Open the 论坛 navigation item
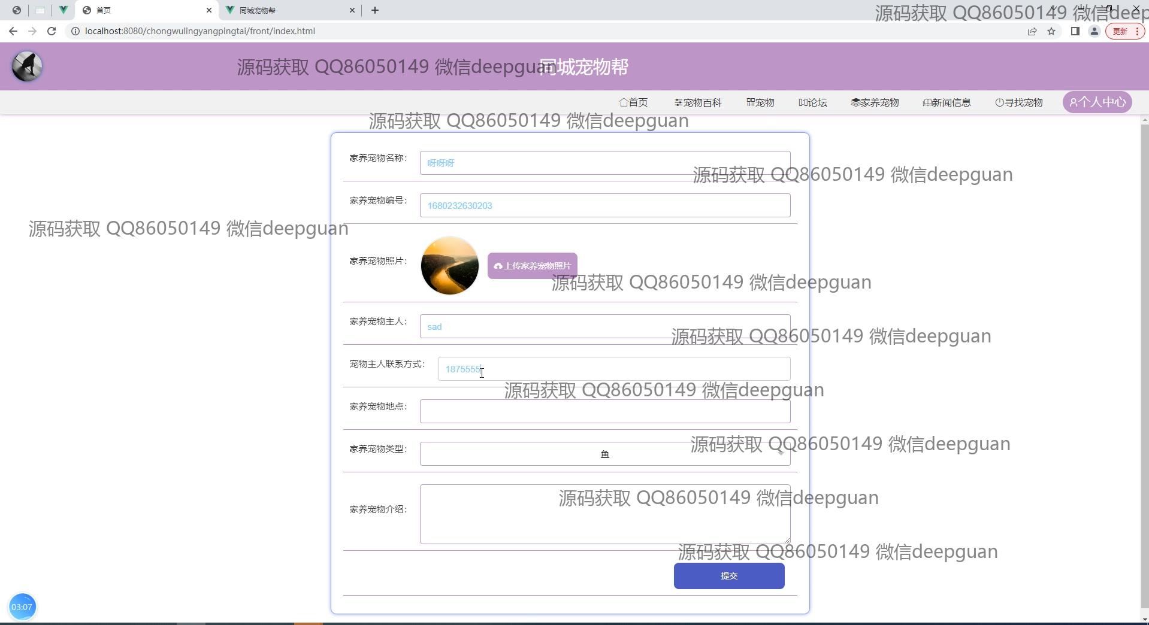Screen dimensions: 1149x625 [813, 102]
